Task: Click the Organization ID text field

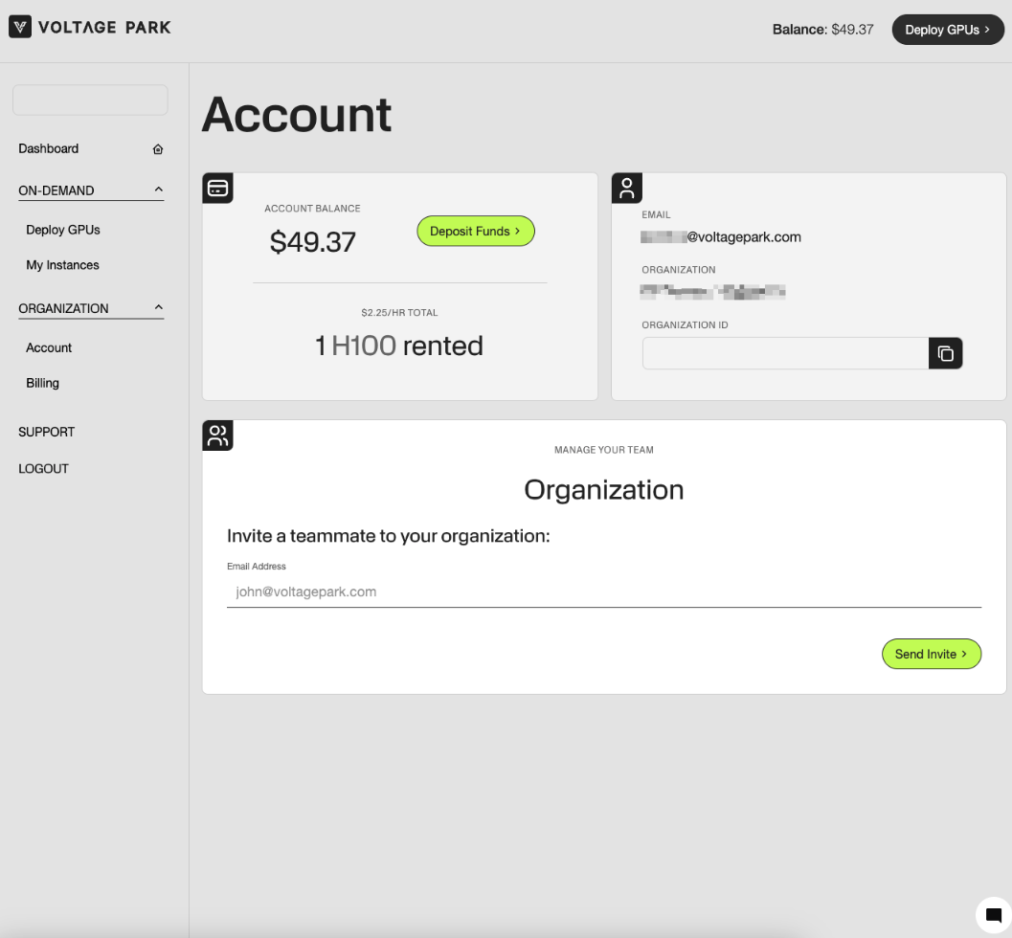Action: coord(784,353)
